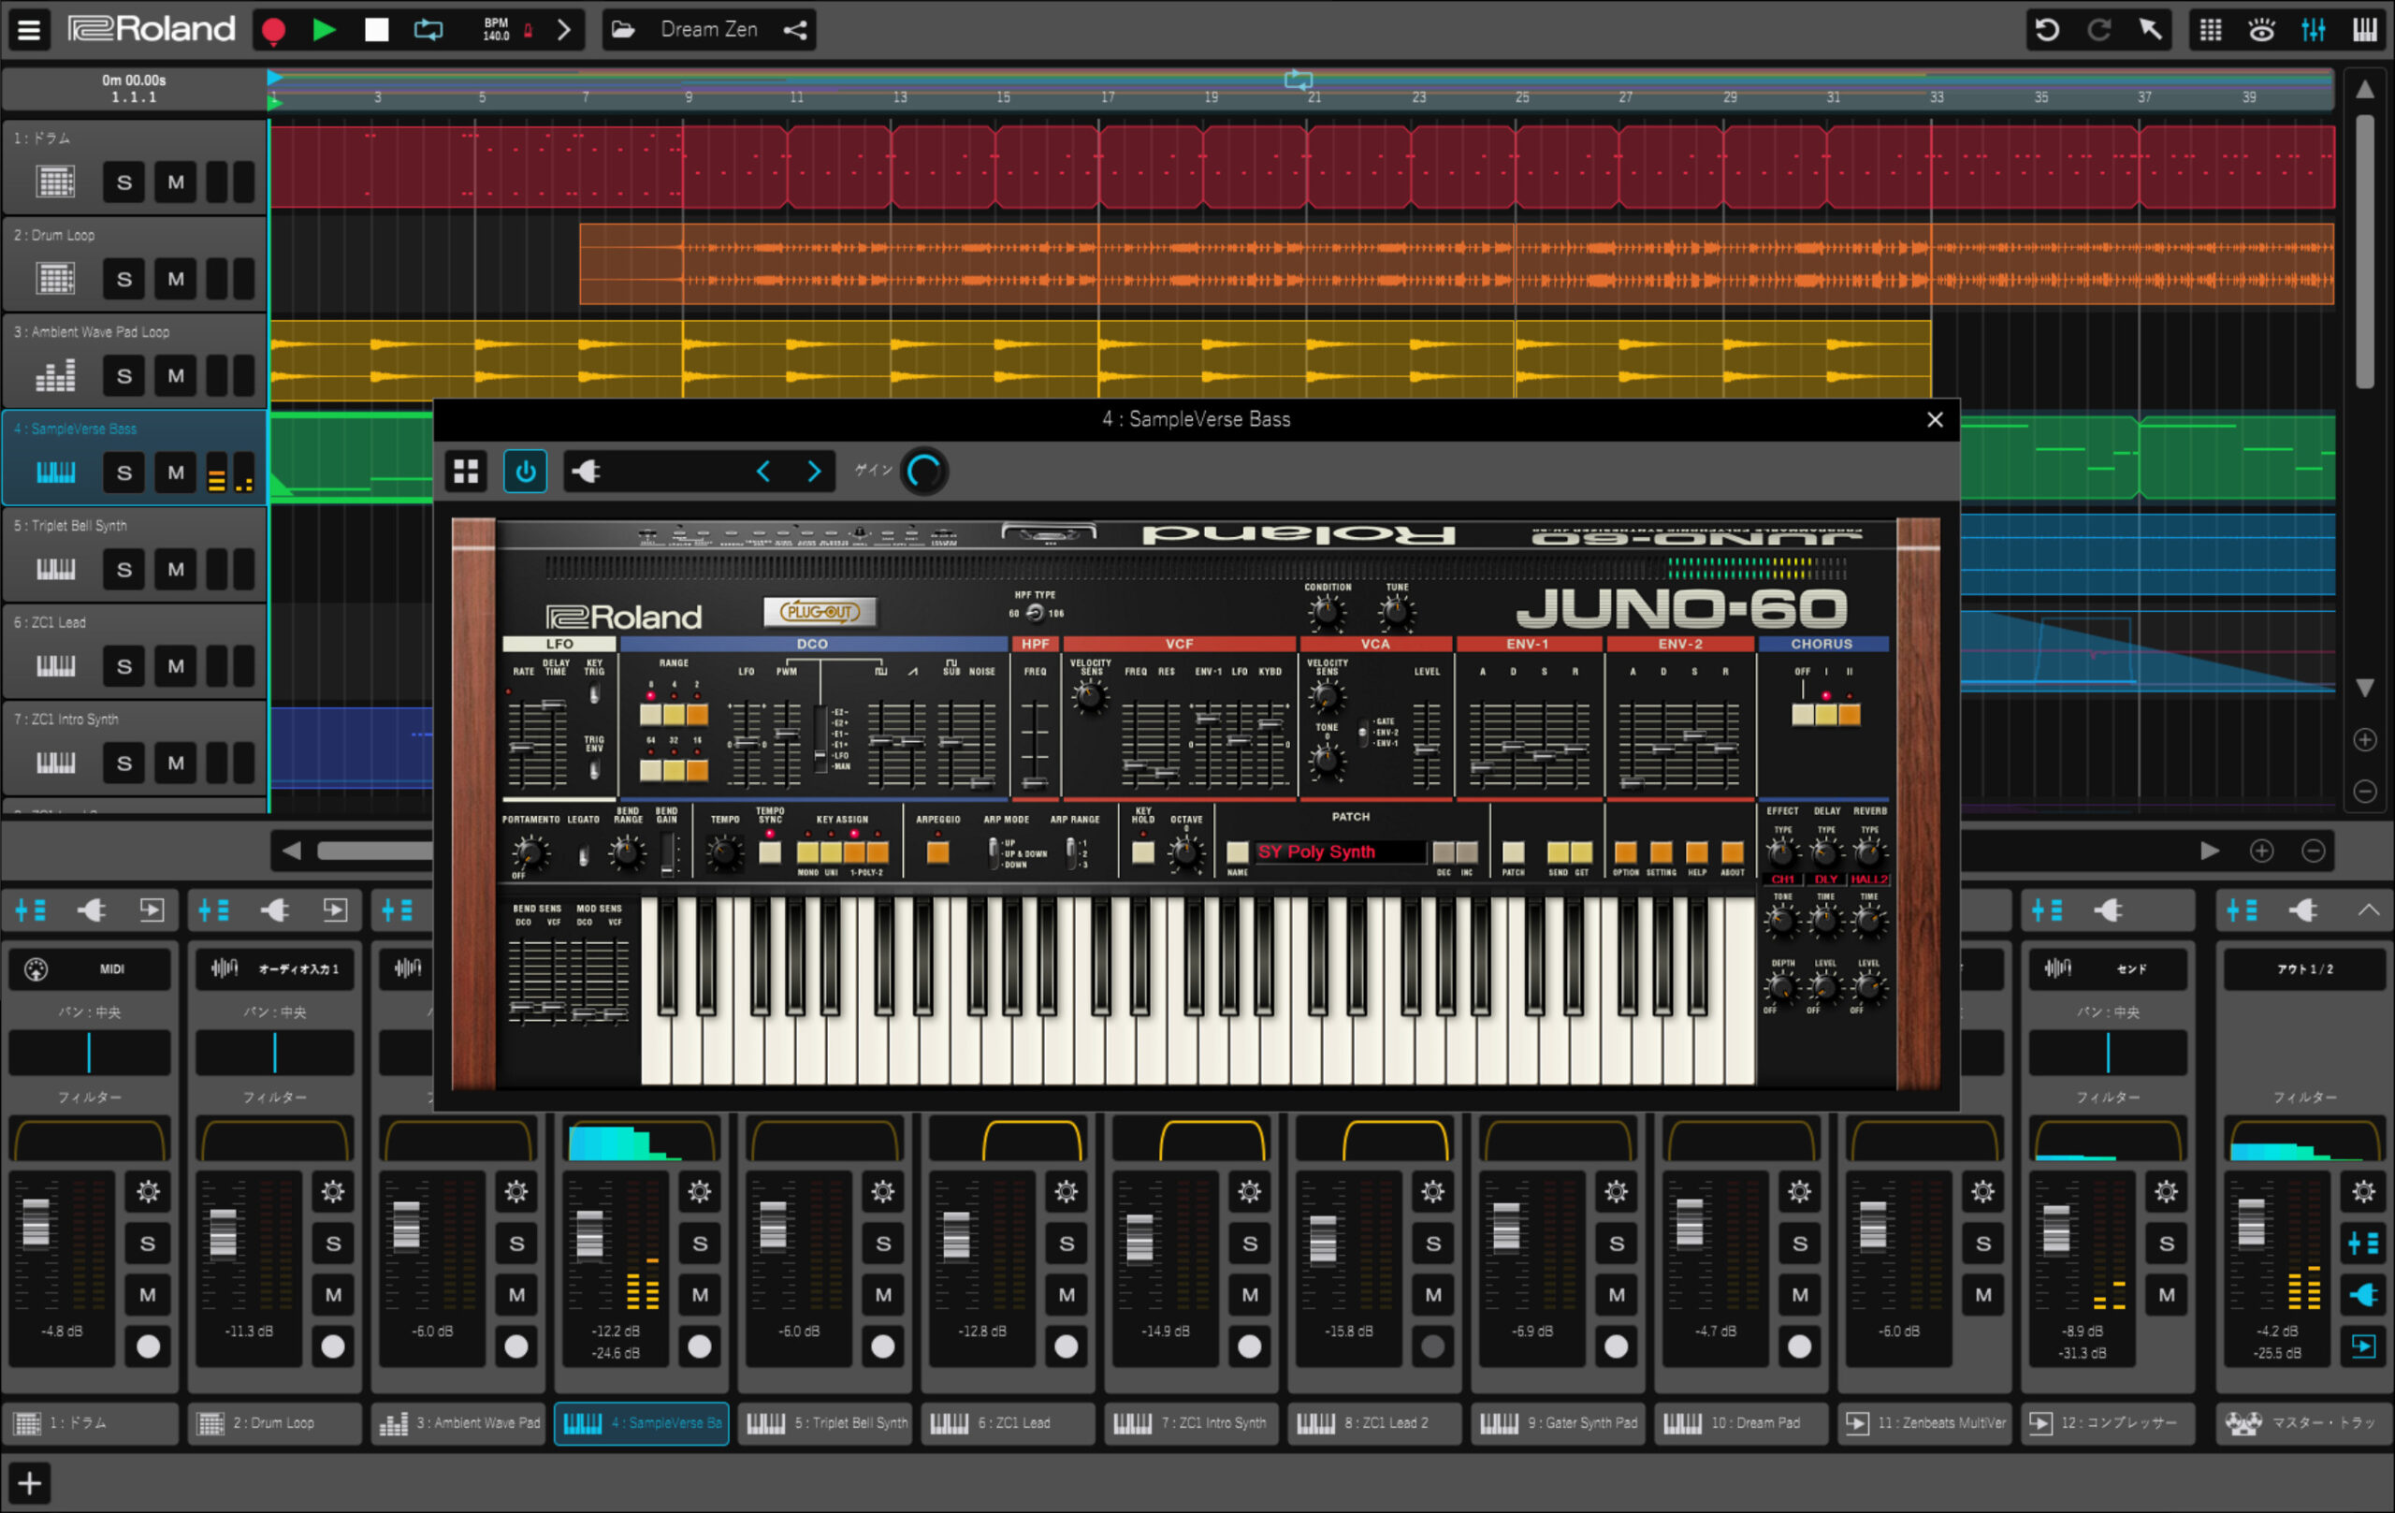This screenshot has height=1513, width=2395.
Task: Click the JUNO-60 OCTAVE knob
Action: (x=1184, y=852)
